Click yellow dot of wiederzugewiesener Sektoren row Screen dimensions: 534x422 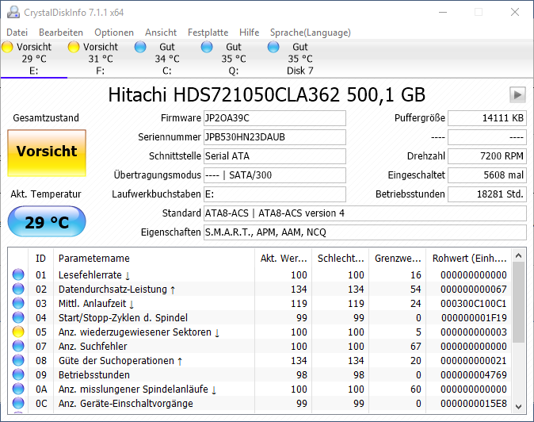(x=18, y=332)
